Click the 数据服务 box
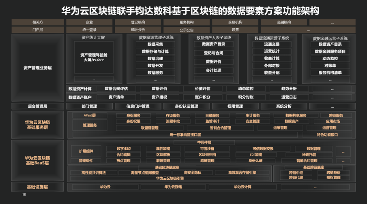Viewport: 367px width, 204px height. coord(155,73)
